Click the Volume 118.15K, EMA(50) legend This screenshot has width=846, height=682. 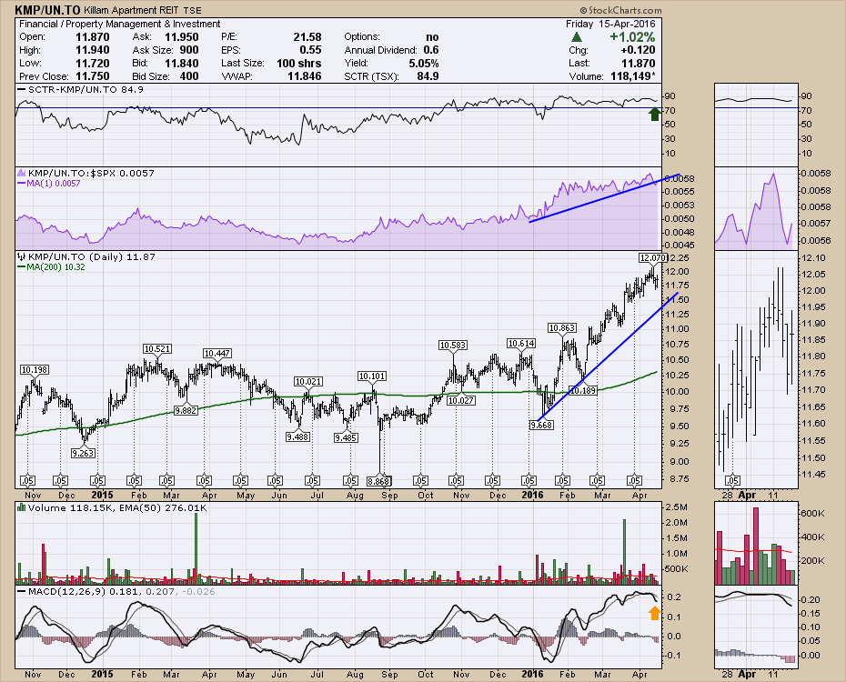(112, 507)
